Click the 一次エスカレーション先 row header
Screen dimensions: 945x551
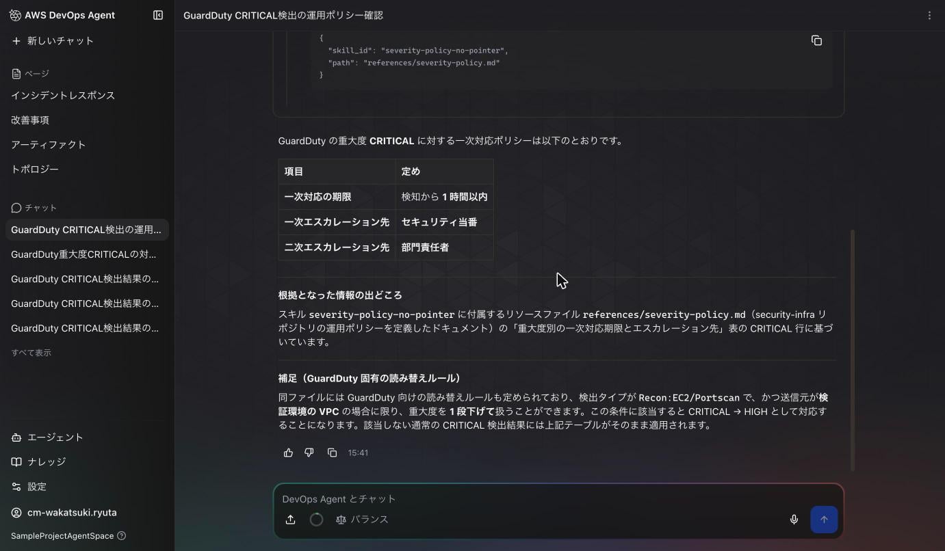click(337, 222)
